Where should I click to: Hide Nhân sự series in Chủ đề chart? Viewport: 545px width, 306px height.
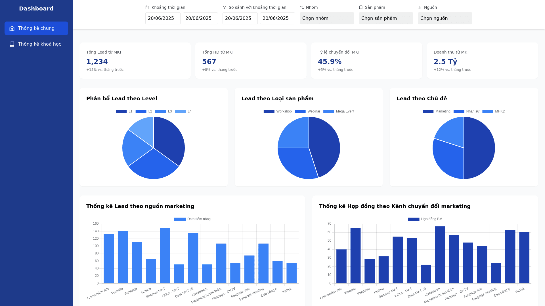click(x=466, y=112)
